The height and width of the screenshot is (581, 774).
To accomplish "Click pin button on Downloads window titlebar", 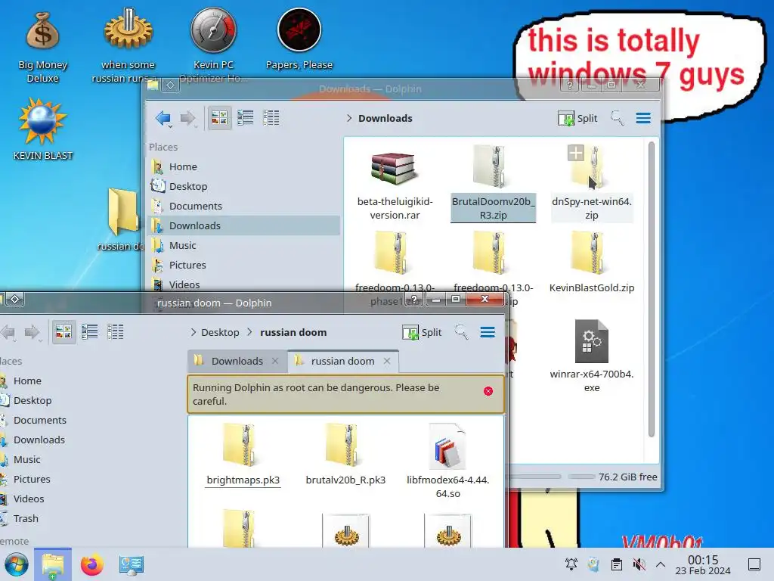I will tap(170, 85).
